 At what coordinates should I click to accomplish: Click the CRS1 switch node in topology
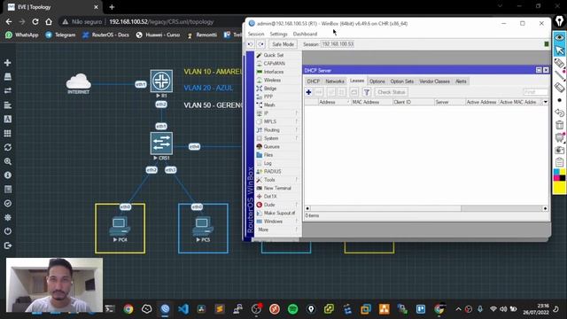coord(161,144)
